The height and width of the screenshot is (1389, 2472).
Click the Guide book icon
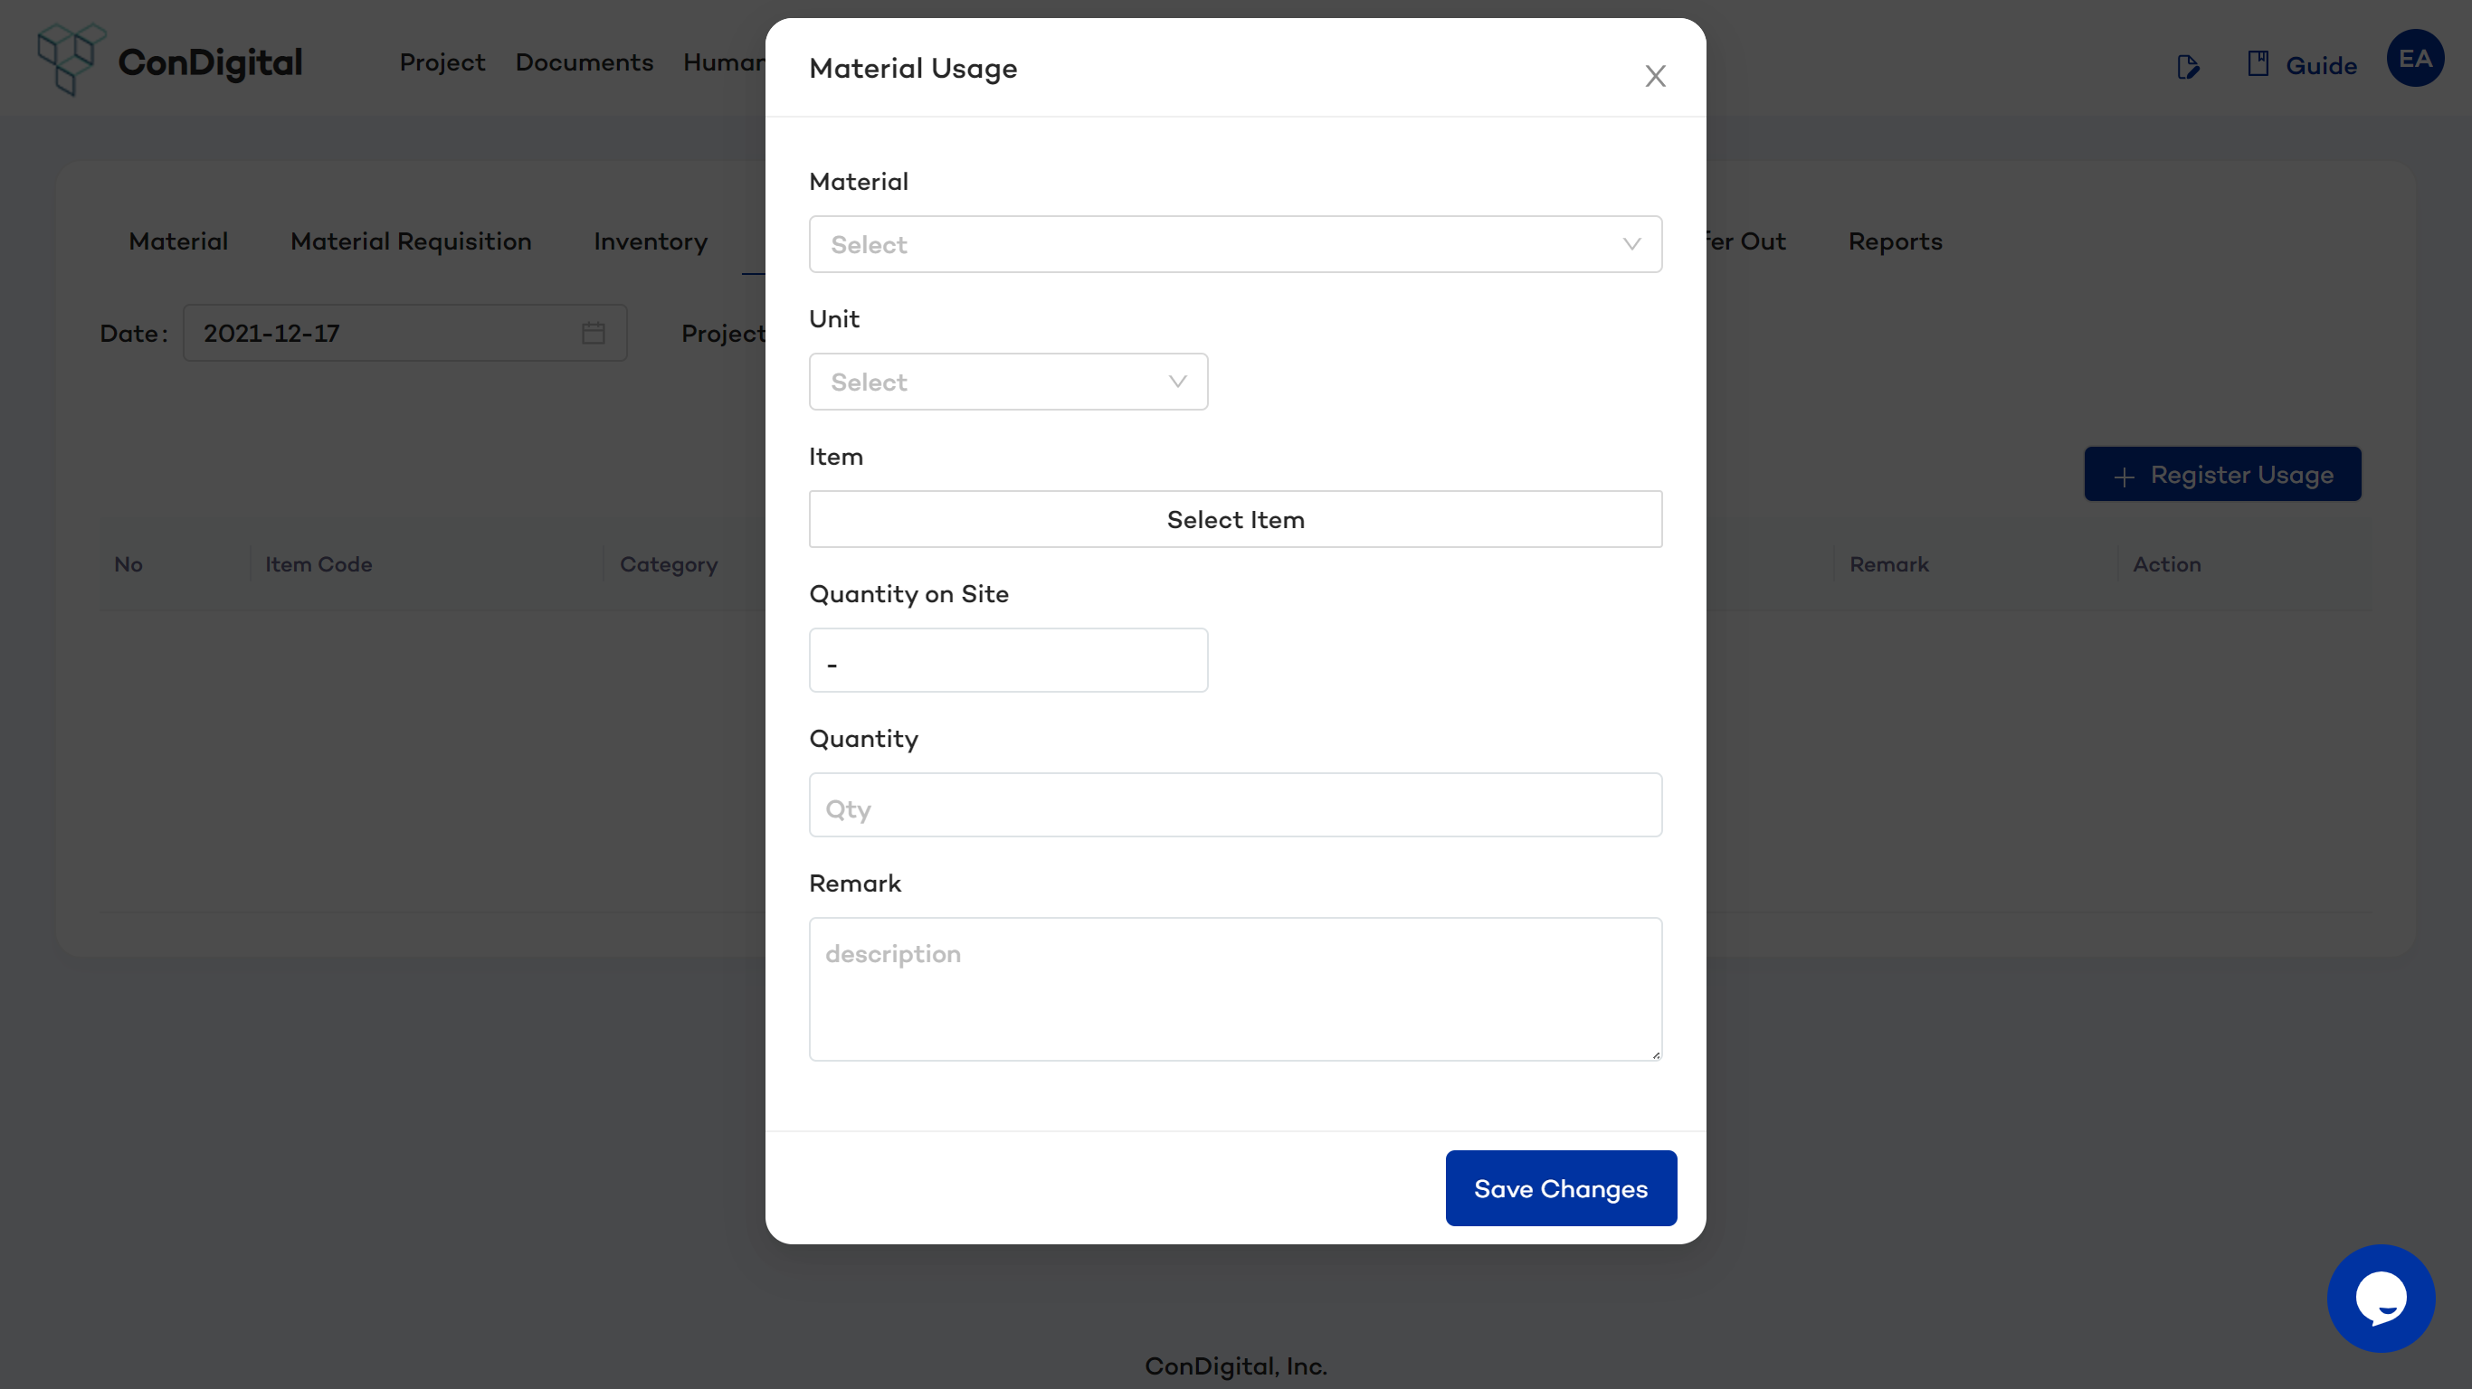(2257, 64)
